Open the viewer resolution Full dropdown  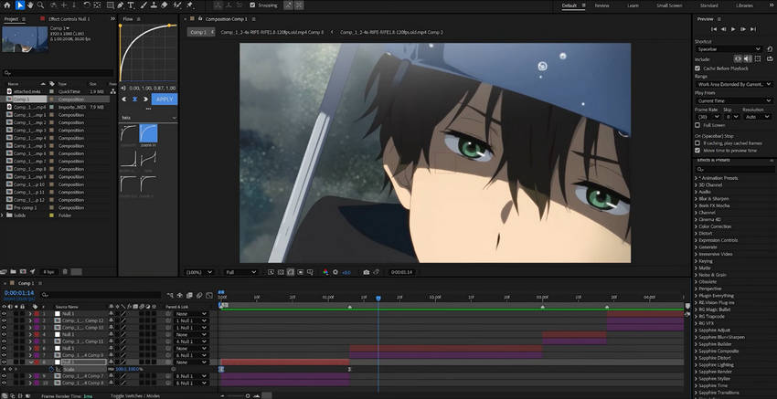pos(240,272)
